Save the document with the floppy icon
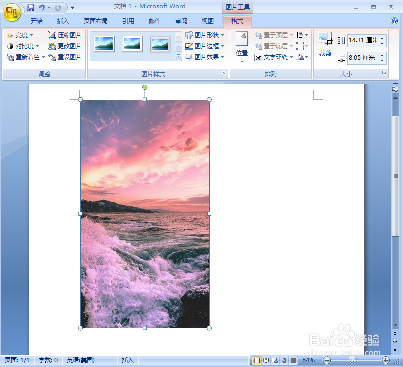The image size is (403, 367). tap(31, 8)
